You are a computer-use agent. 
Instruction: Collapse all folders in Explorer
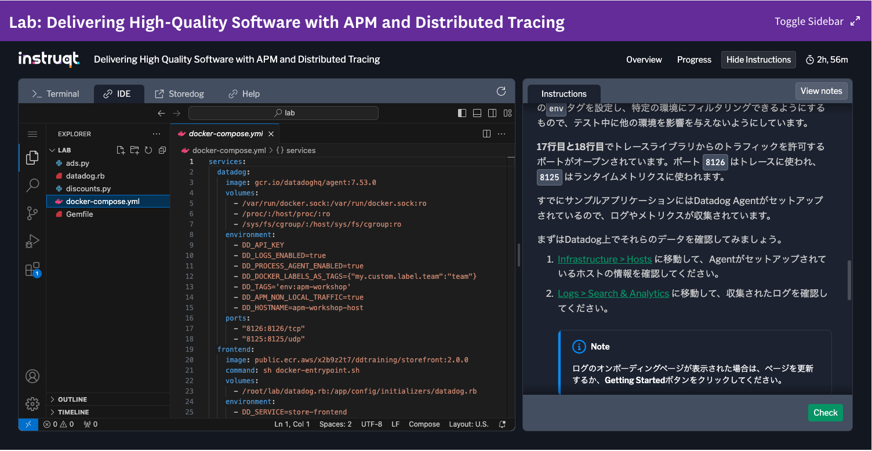coord(162,150)
